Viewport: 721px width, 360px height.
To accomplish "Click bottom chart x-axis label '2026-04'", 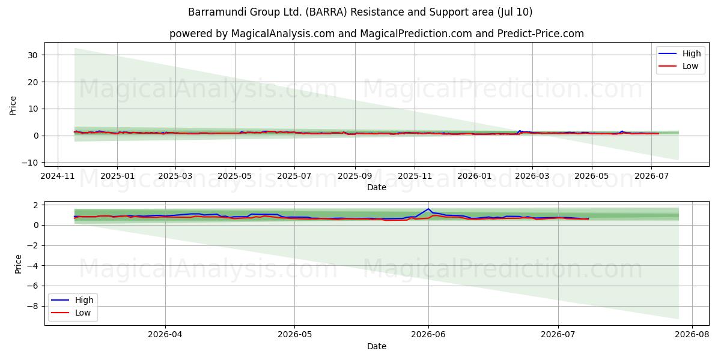I will click(165, 335).
